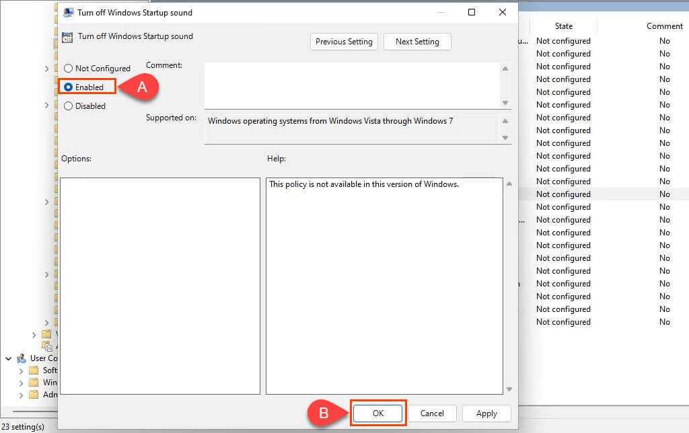Select the Not Configured radio option
The width and height of the screenshot is (689, 433).
pos(68,69)
